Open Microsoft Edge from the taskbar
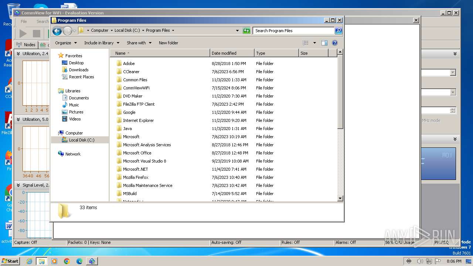Viewport: 473px width, 266px height. (x=79, y=261)
